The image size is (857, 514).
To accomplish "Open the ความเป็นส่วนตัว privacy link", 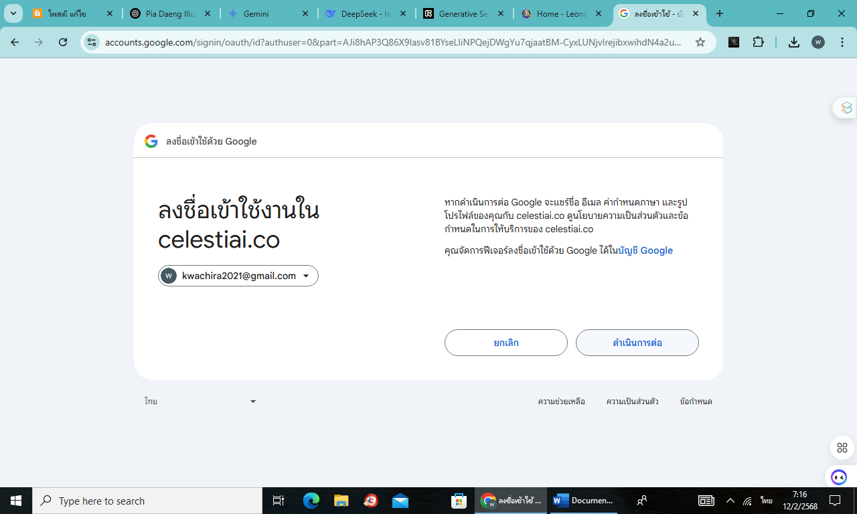I will [633, 402].
